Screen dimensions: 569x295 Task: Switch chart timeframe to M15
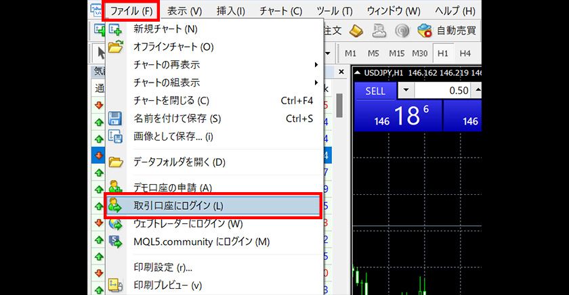[397, 53]
